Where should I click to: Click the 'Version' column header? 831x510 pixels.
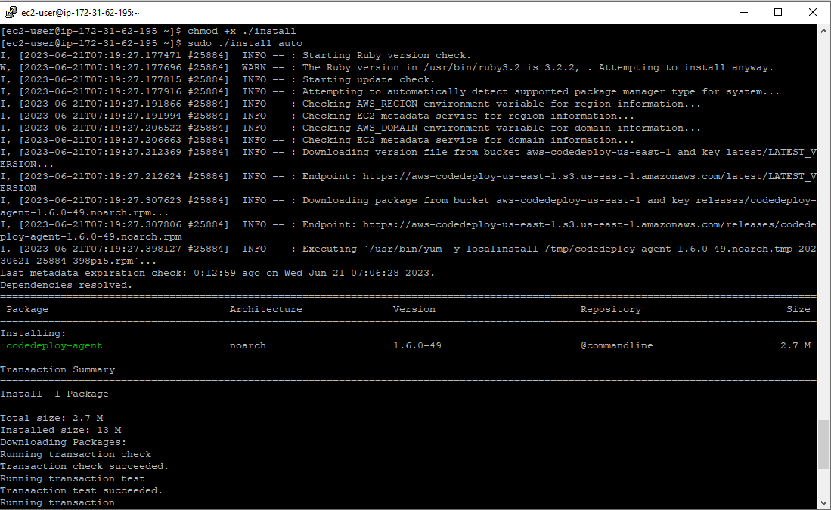pyautogui.click(x=414, y=309)
